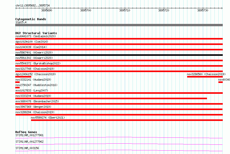Open variant esv3680078 (Besenbacher2015) label
Screen dimensions: 230x154
[x=37, y=101]
